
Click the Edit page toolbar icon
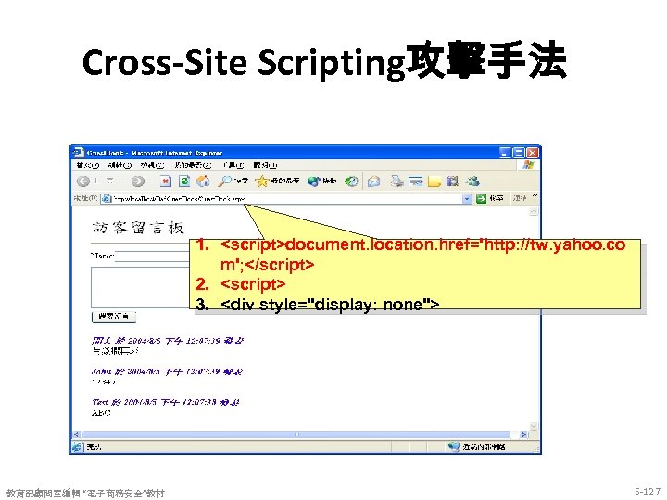point(415,182)
